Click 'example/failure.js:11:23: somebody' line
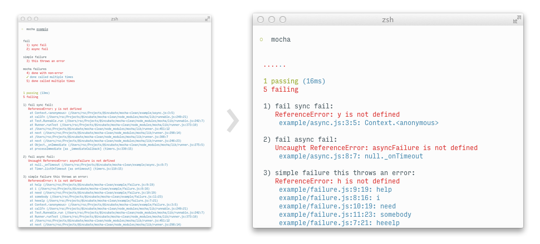This screenshot has height=244, width=540. point(345,215)
